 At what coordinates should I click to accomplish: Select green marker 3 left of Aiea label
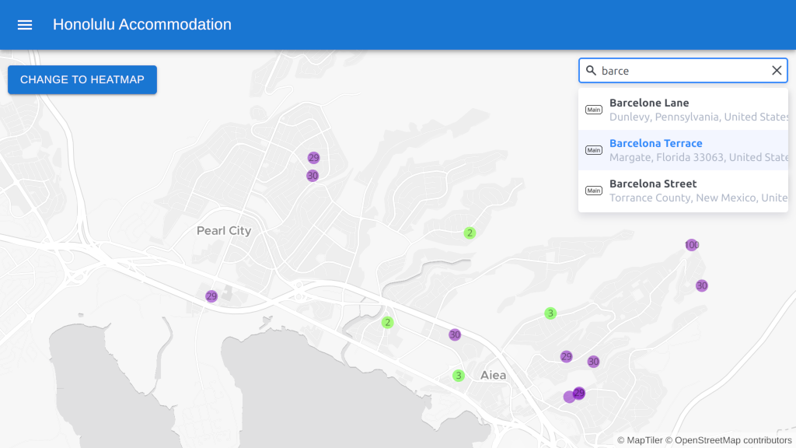pyautogui.click(x=459, y=376)
